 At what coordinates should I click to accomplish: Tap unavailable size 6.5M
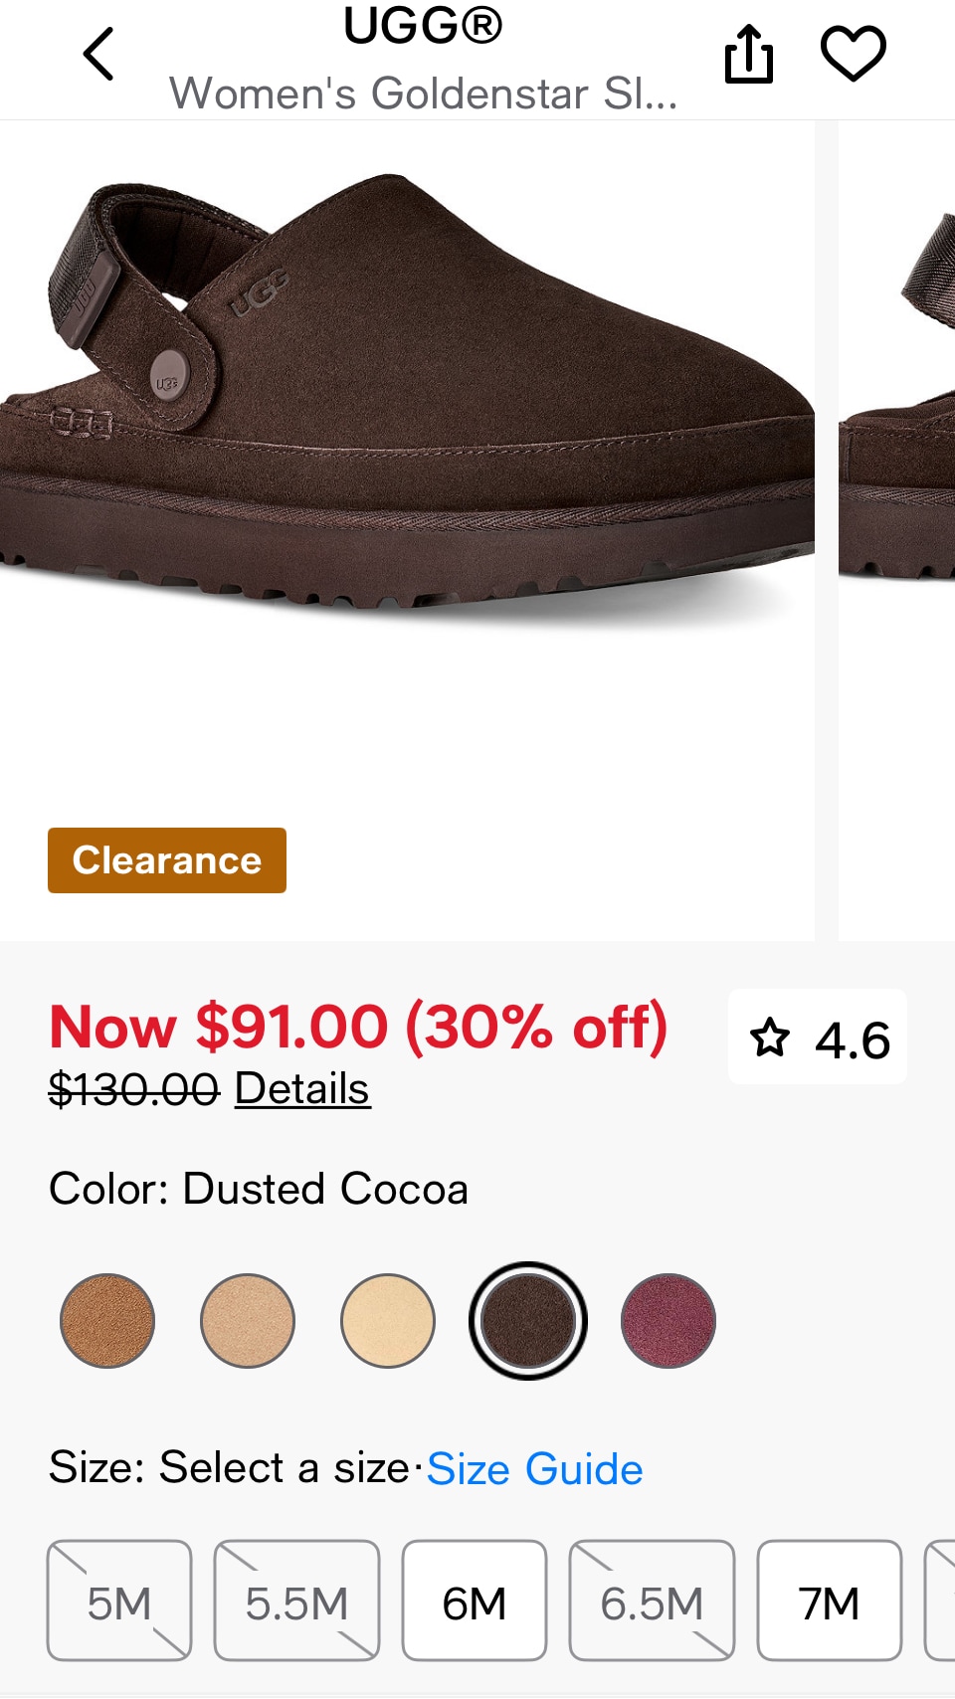[x=652, y=1602]
